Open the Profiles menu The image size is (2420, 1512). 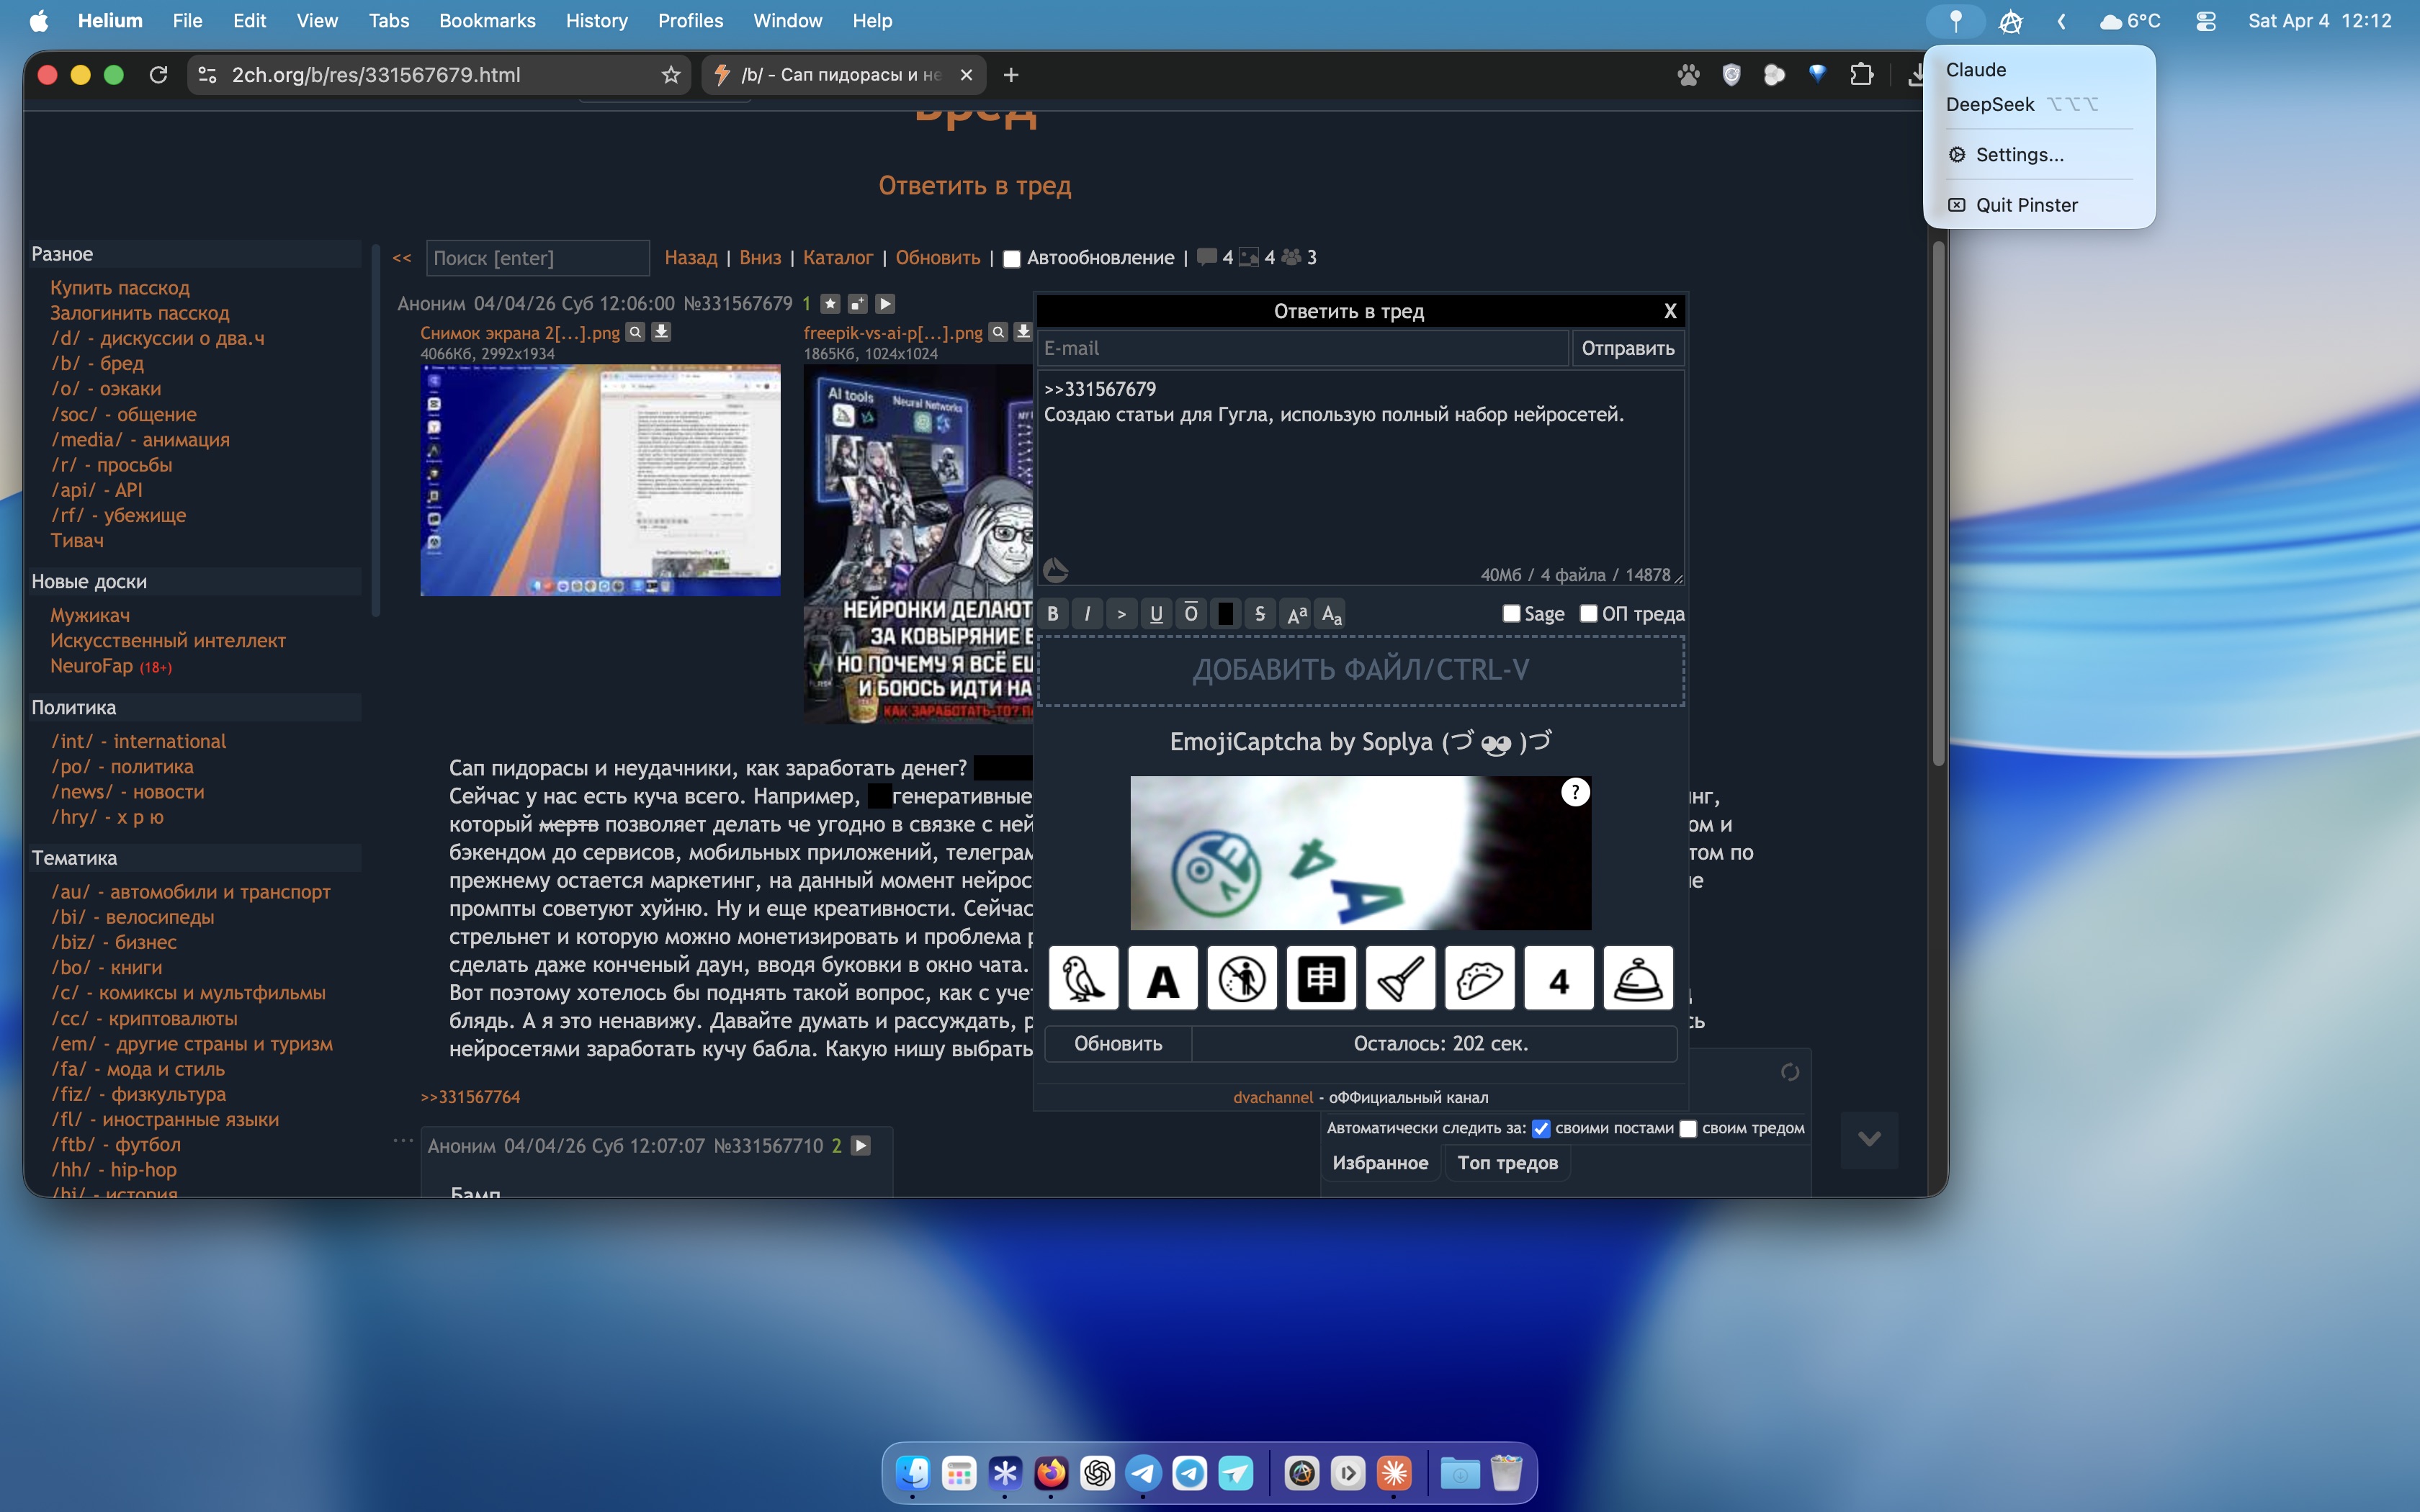pos(690,21)
